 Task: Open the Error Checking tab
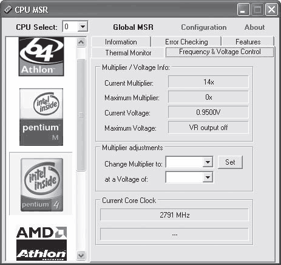point(186,42)
